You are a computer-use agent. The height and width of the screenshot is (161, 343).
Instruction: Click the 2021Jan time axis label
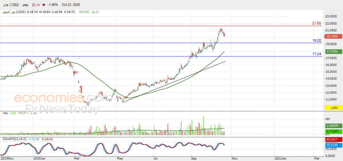pos(281,159)
